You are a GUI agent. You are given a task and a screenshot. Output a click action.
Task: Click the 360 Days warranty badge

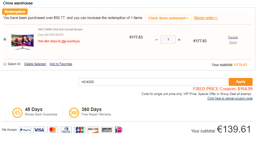[74, 112]
